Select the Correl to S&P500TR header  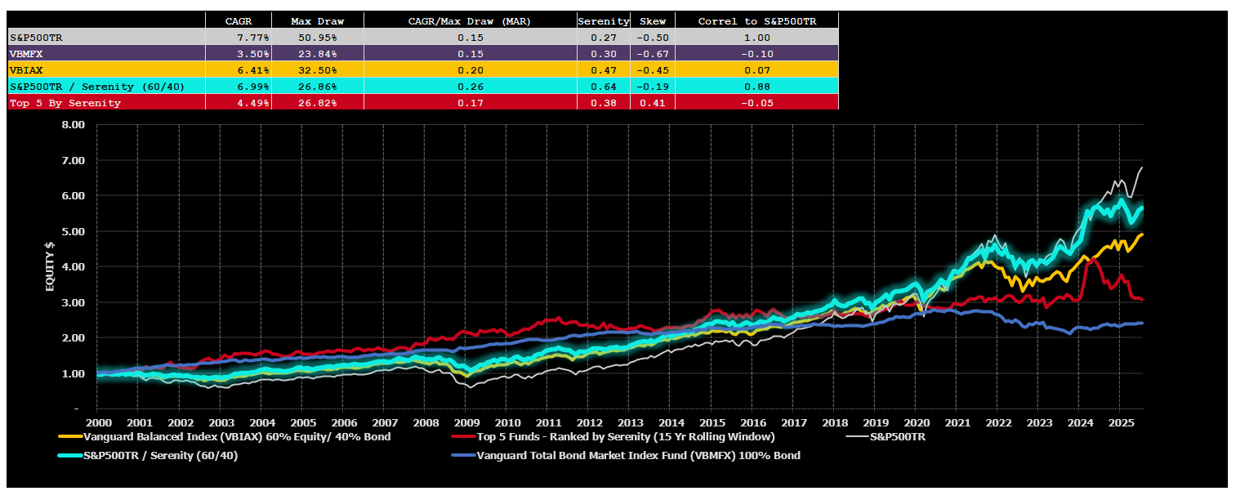click(756, 21)
